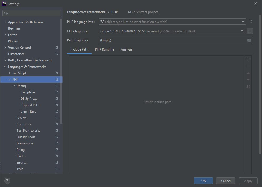This screenshot has height=187, width=262.
Task: Switch to the PHP Runtime tab
Action: tap(104, 49)
